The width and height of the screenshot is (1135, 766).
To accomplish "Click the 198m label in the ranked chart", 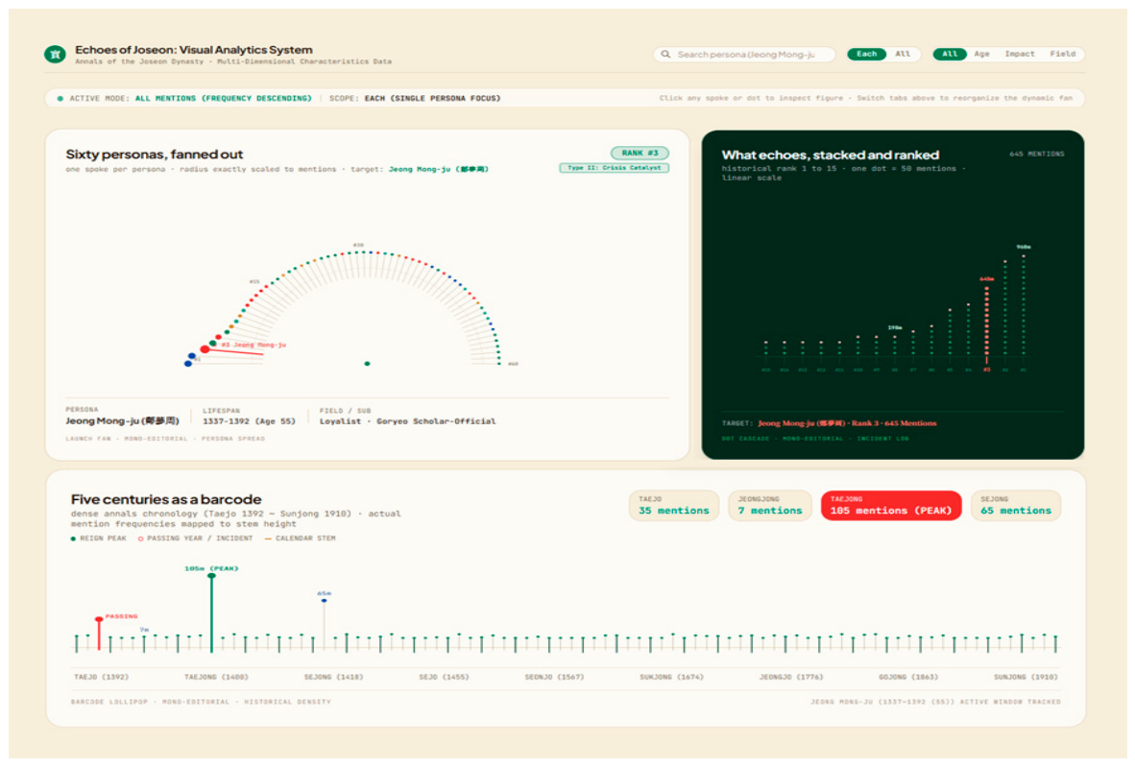I will 895,327.
